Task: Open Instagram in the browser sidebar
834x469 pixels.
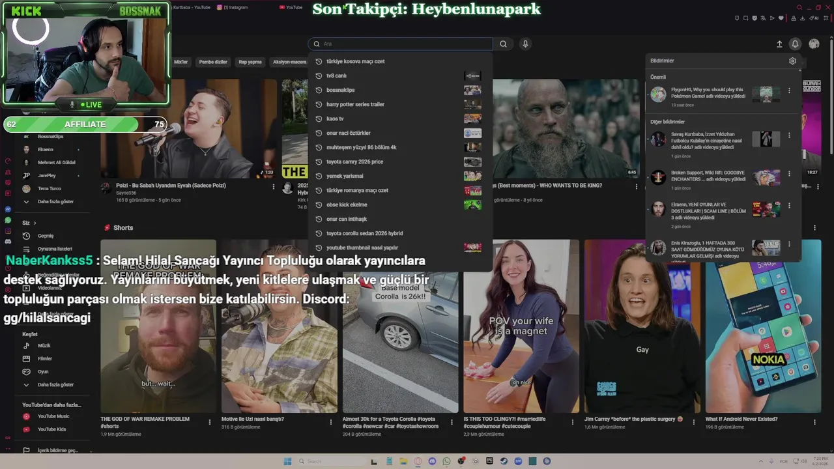Action: click(x=8, y=231)
